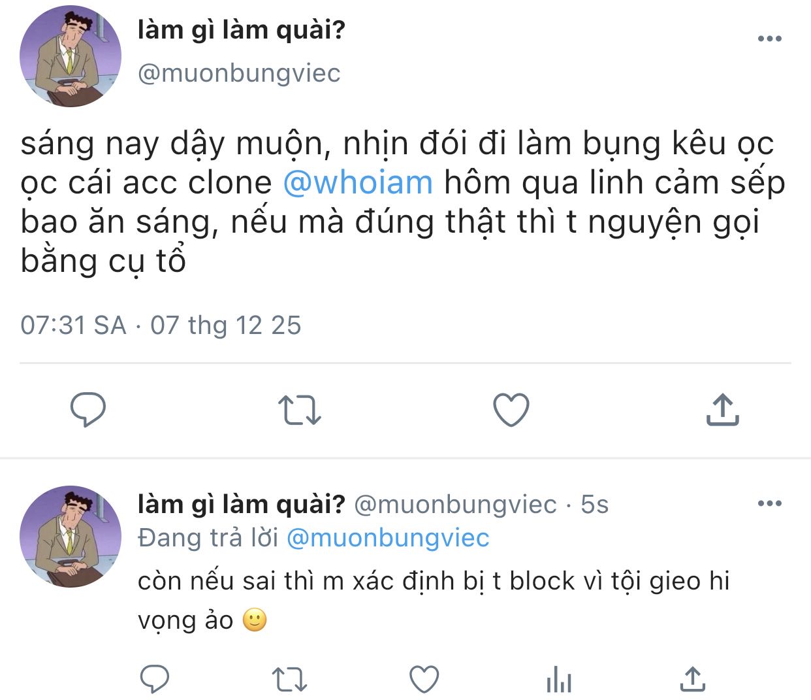
Task: Click display name 'làm gì làm quài?' at top
Action: [x=242, y=30]
